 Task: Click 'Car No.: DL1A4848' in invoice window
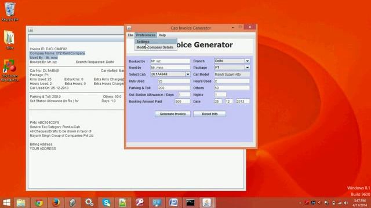(44, 70)
